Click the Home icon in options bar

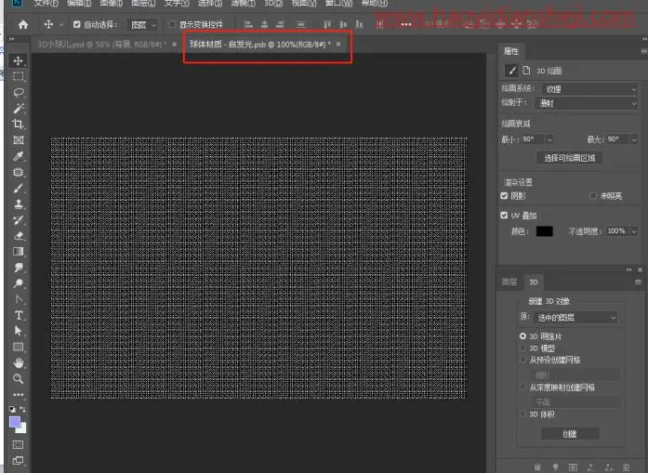click(23, 24)
